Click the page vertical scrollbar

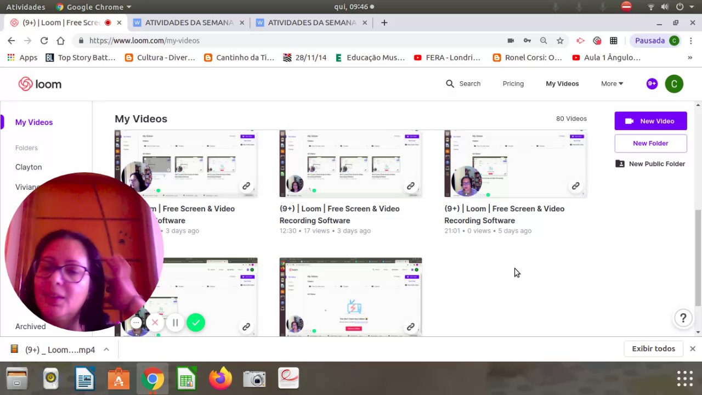[x=698, y=258]
